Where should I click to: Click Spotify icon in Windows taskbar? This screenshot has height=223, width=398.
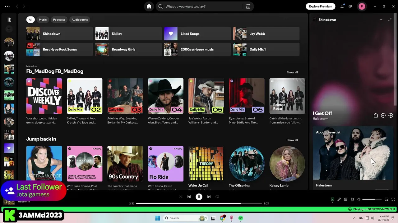(241, 218)
